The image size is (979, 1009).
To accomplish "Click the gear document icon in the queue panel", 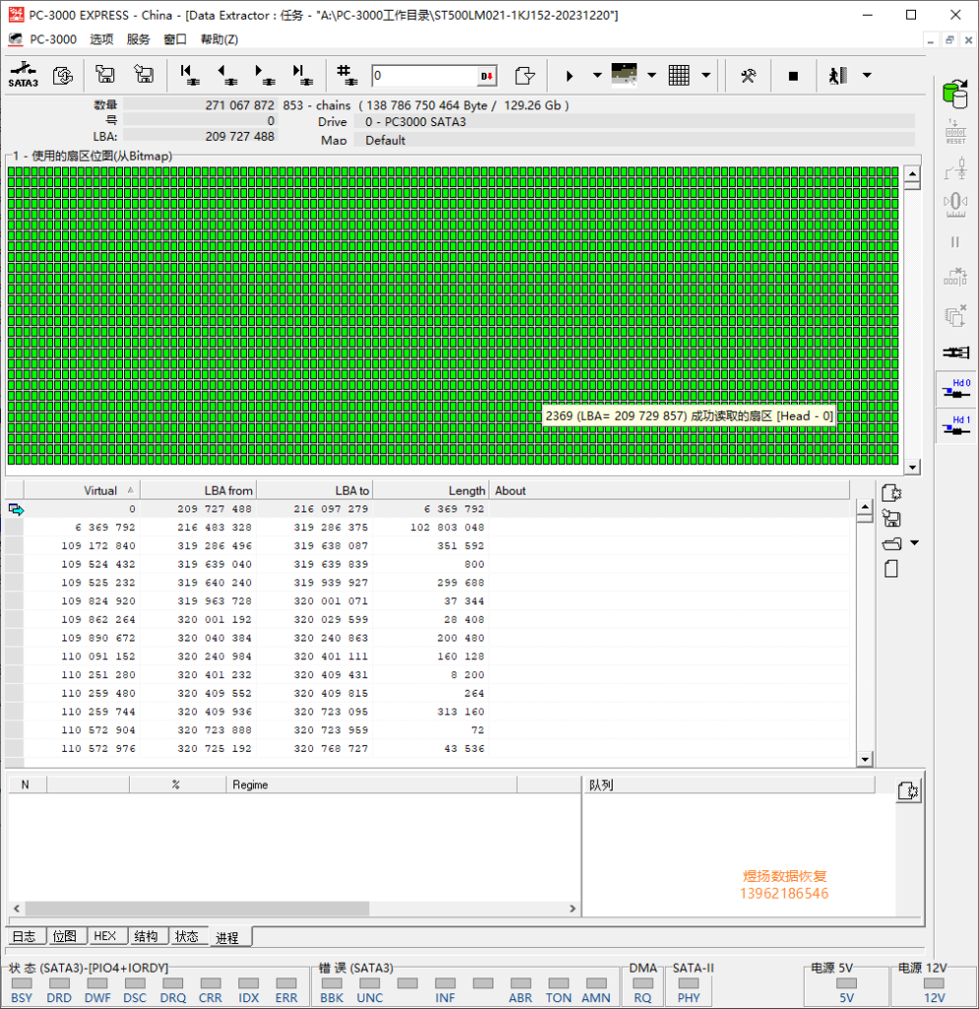I will [x=908, y=791].
